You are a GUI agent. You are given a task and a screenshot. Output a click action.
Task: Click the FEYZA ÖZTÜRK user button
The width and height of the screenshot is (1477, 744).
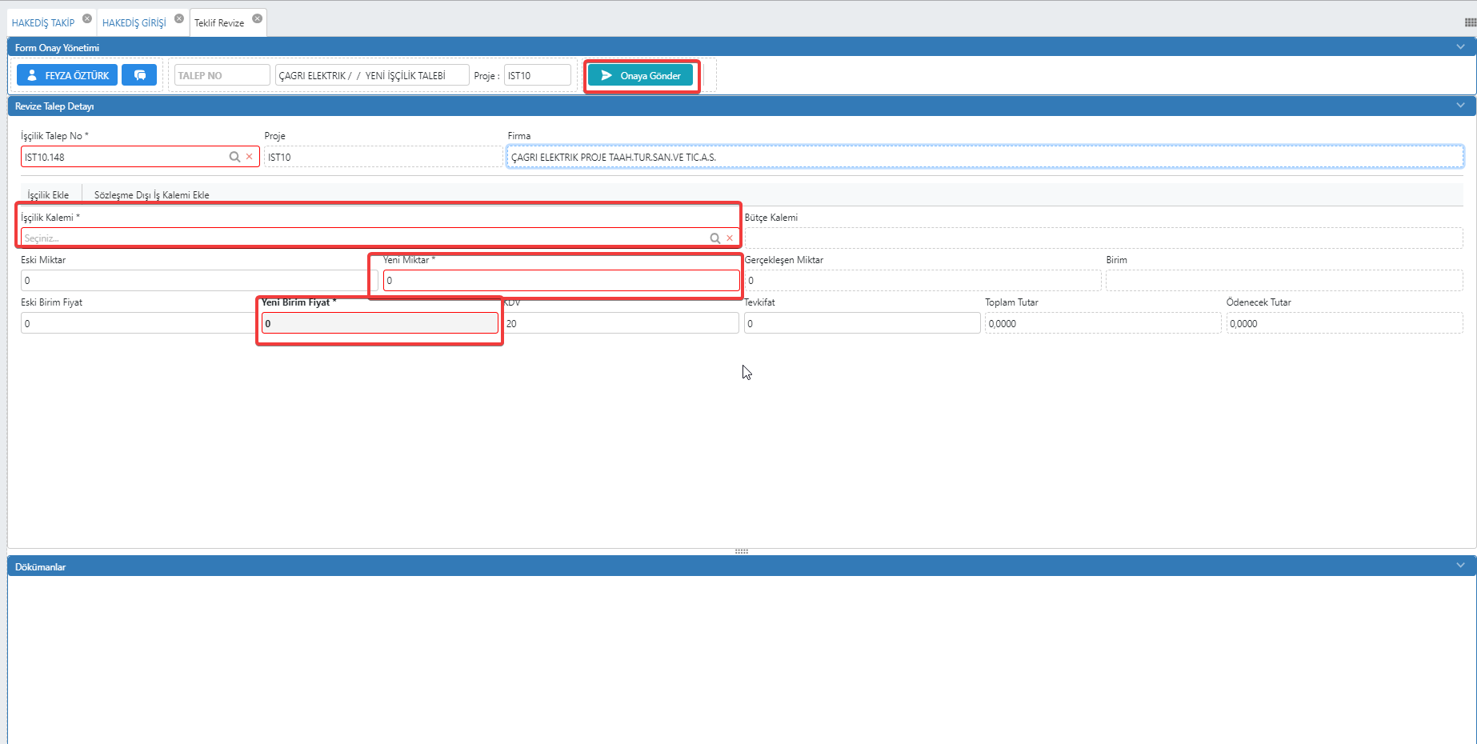tap(67, 75)
